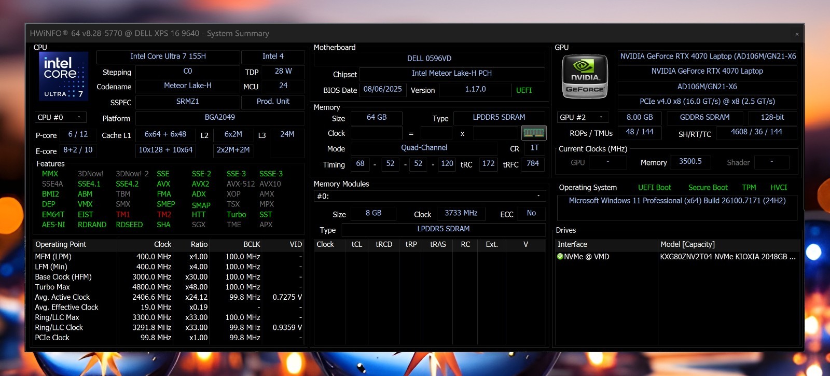Open the CPU #0 selector dropdown
Image resolution: width=830 pixels, height=376 pixels.
click(60, 117)
